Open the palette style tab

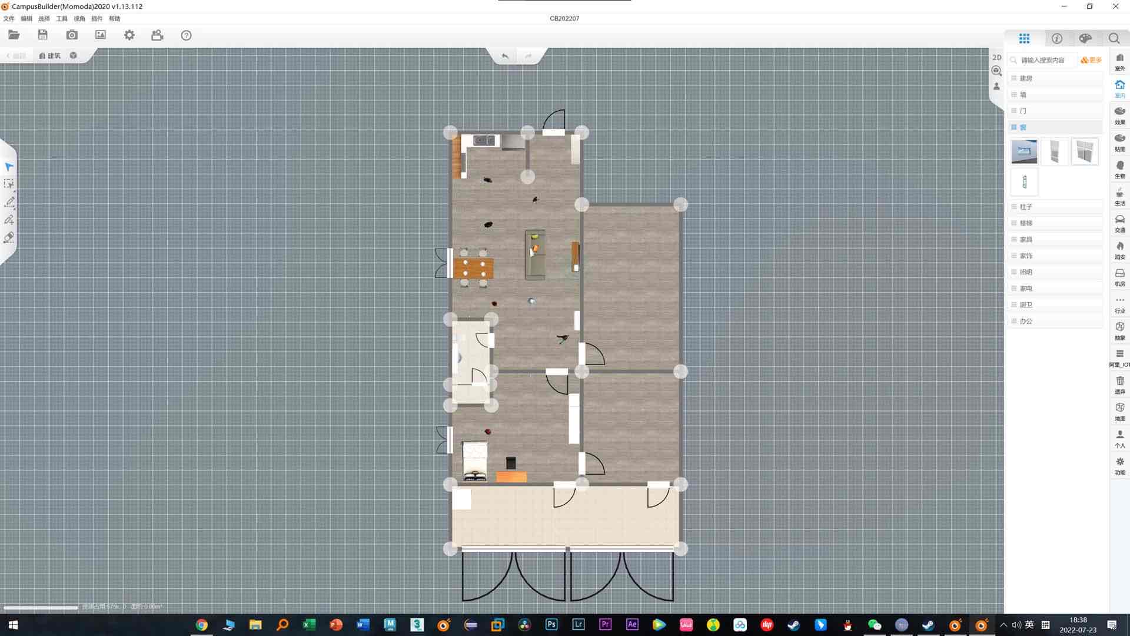(1085, 38)
